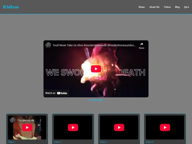Click the Newest Video caption
Screen dimensions: 192x144
tap(96, 100)
